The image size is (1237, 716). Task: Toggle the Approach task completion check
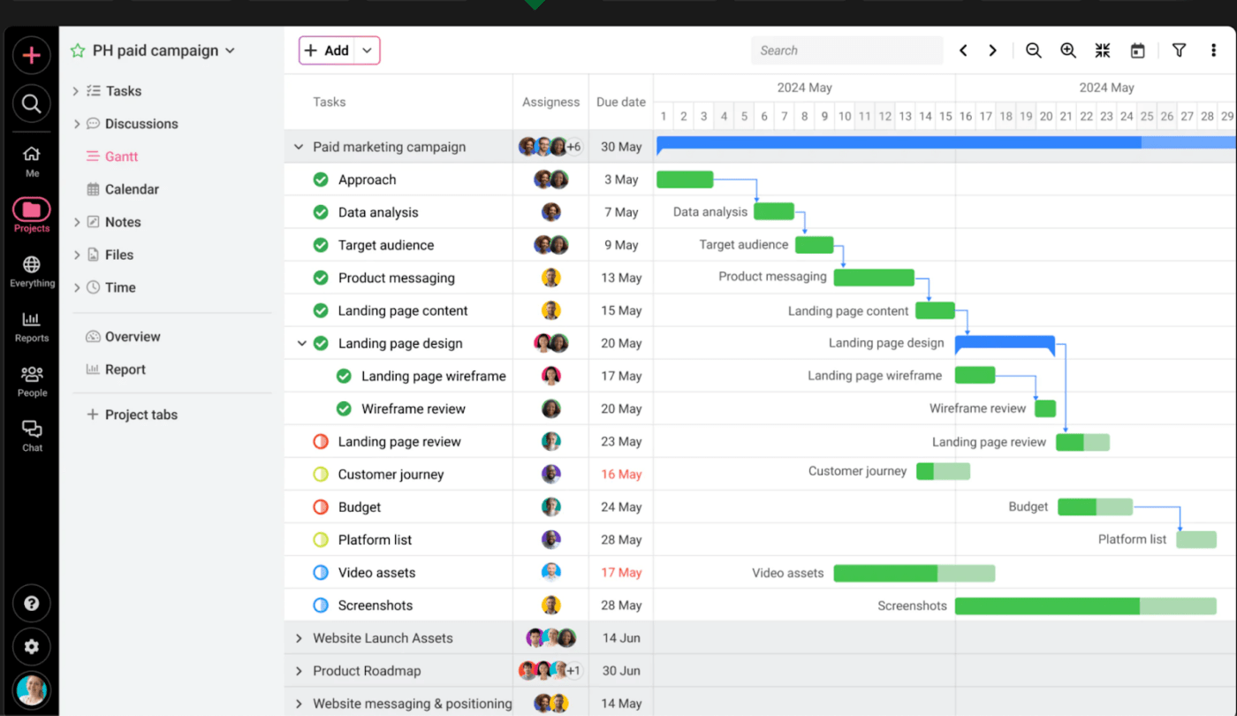(x=321, y=179)
